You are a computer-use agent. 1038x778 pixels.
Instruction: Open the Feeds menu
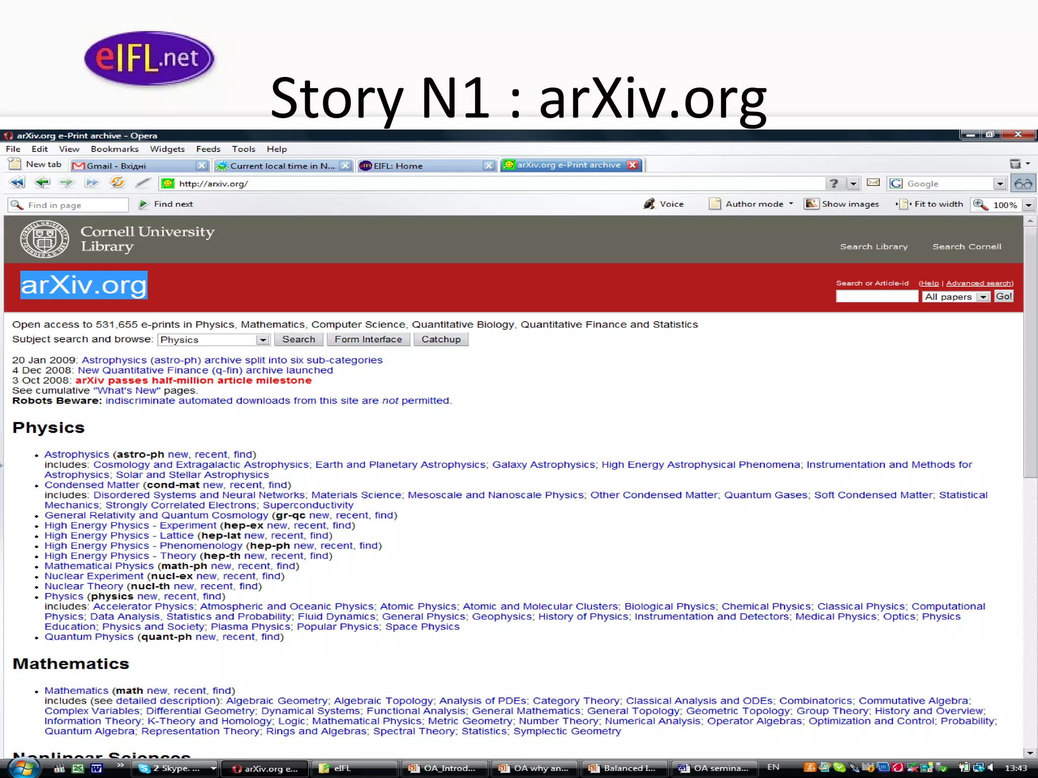(x=208, y=149)
